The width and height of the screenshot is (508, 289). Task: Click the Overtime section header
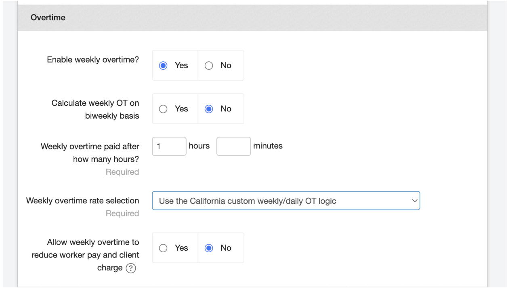pyautogui.click(x=48, y=17)
